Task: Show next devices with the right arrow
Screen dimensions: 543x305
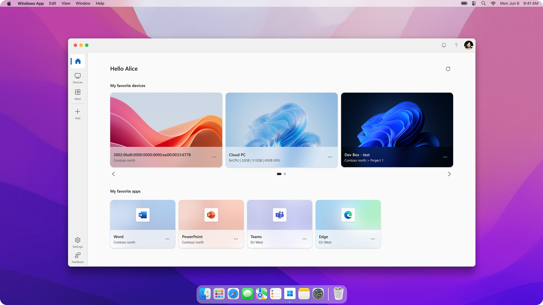Action: coord(449,174)
